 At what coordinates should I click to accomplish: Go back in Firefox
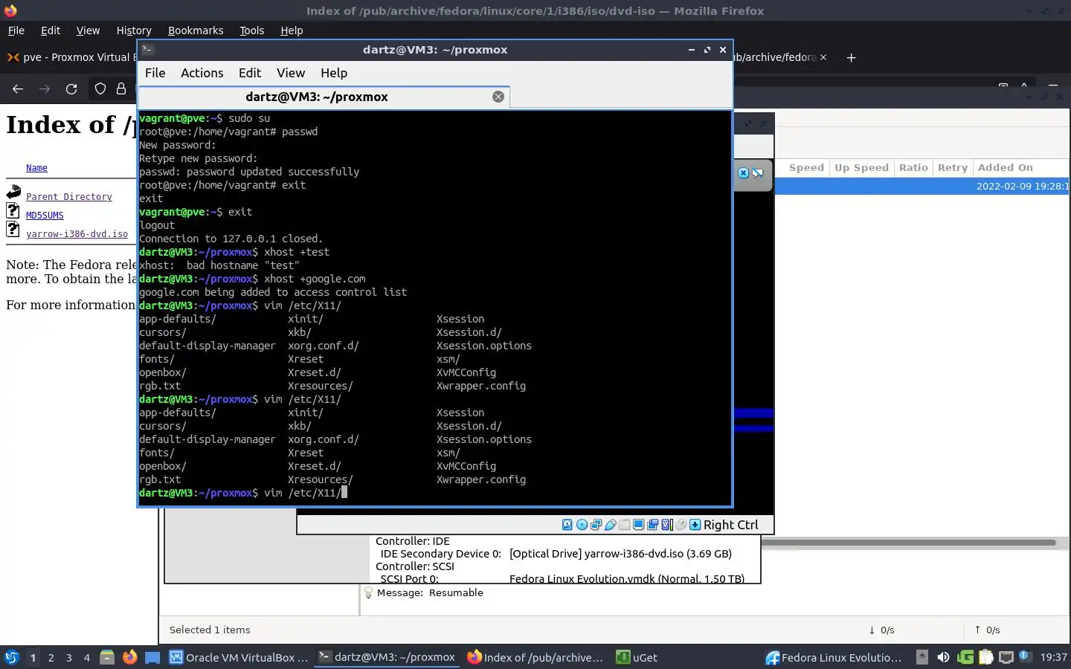click(18, 89)
